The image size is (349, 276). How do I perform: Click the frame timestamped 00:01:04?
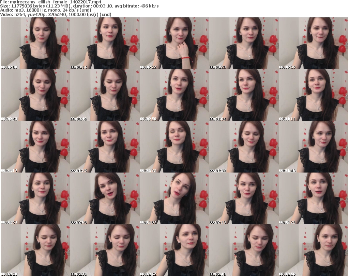(244, 95)
